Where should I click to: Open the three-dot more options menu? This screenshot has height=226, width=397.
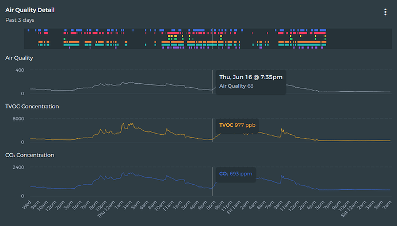coord(385,12)
